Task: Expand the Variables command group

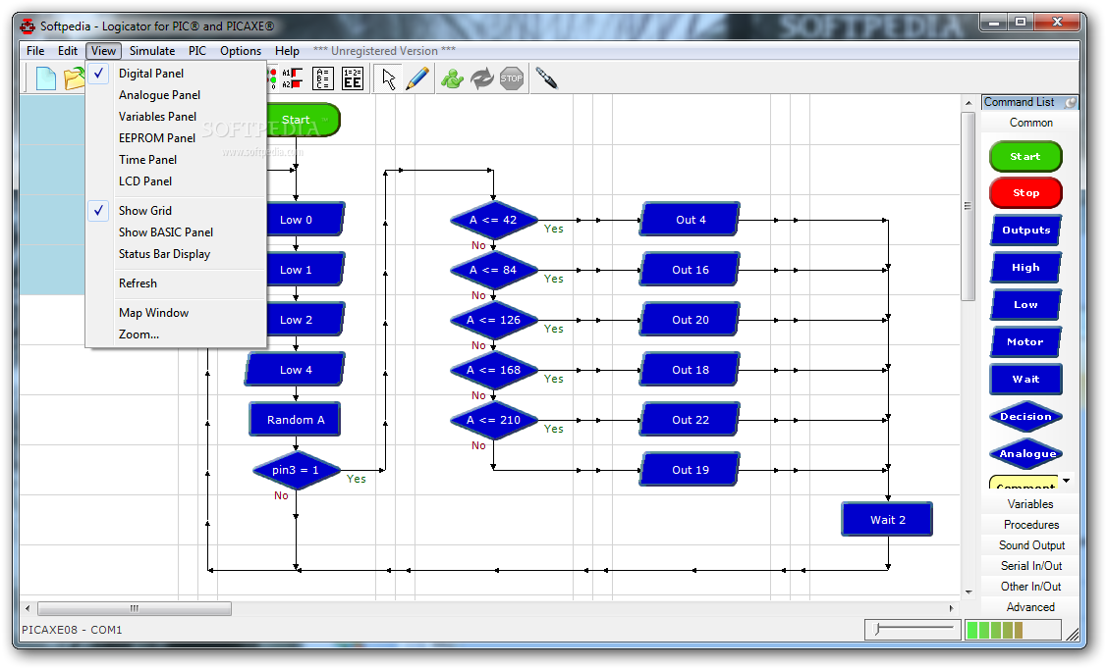Action: click(x=1030, y=504)
